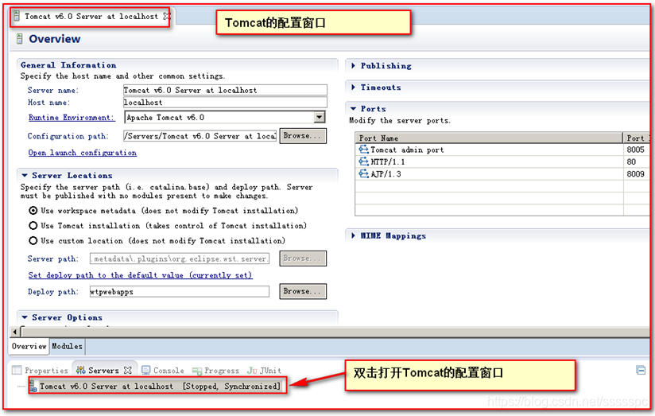Close the Servers view tab
The width and height of the screenshot is (655, 416).
click(x=128, y=371)
